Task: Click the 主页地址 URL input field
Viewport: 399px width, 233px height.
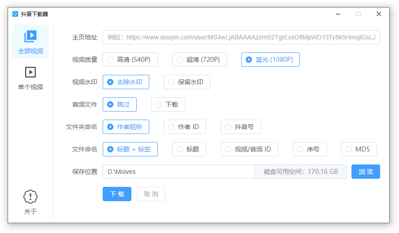Action: pyautogui.click(x=241, y=37)
